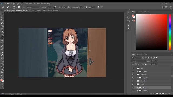Toggle lock position
Screen dimensions: 173x97
[x=141, y=64]
